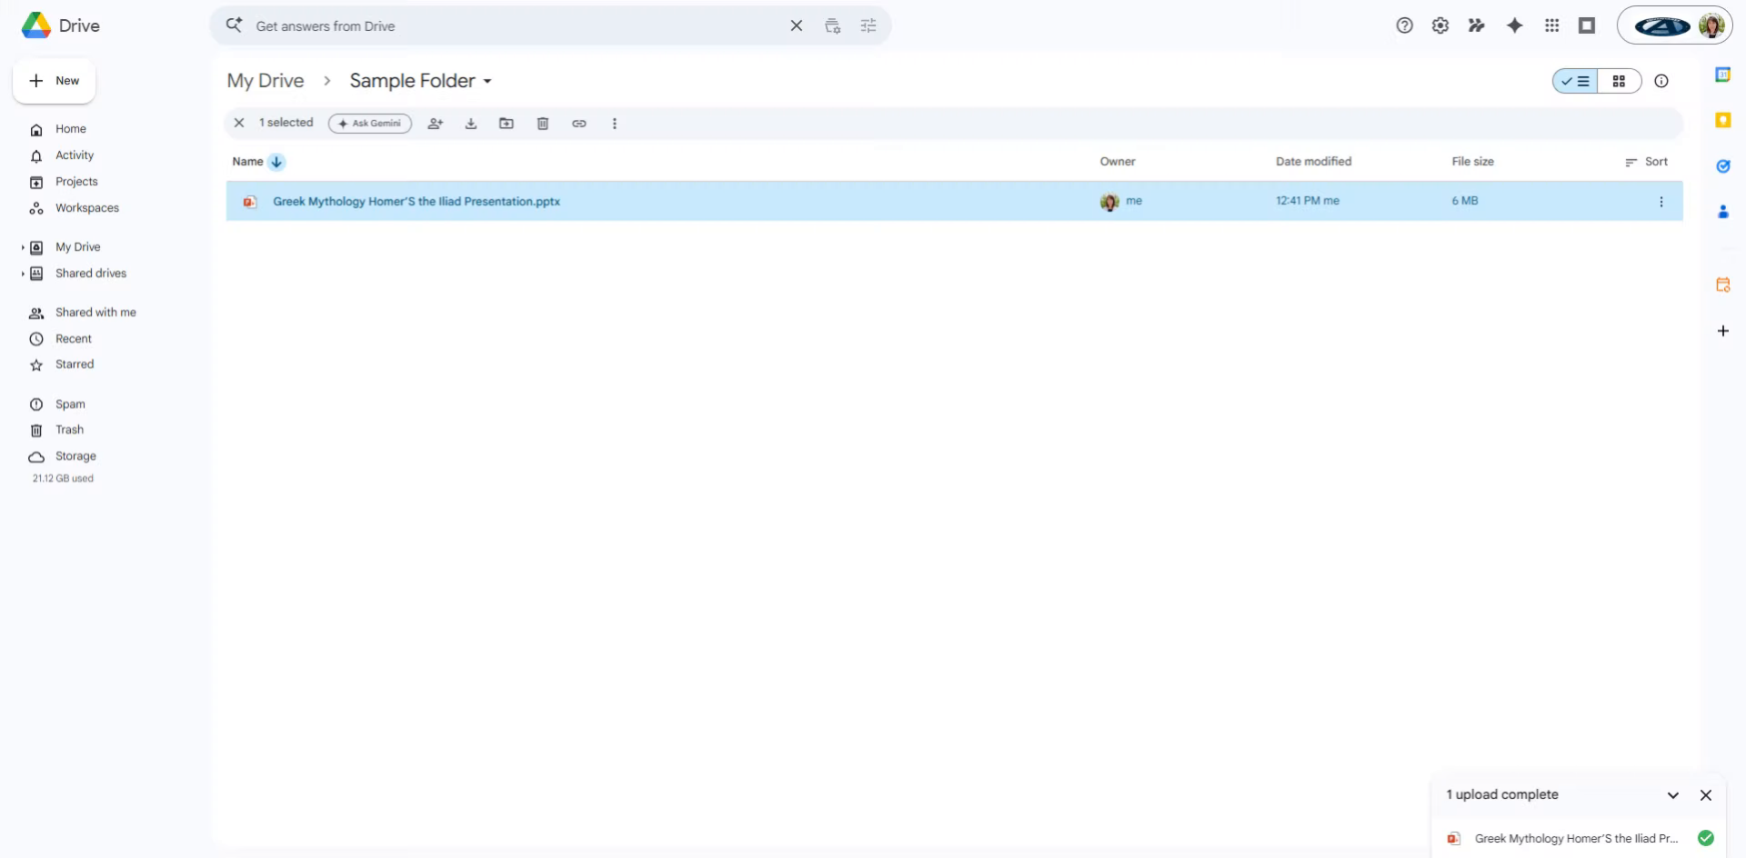The width and height of the screenshot is (1746, 858).
Task: Click the Ask Gemini button
Action: click(370, 124)
